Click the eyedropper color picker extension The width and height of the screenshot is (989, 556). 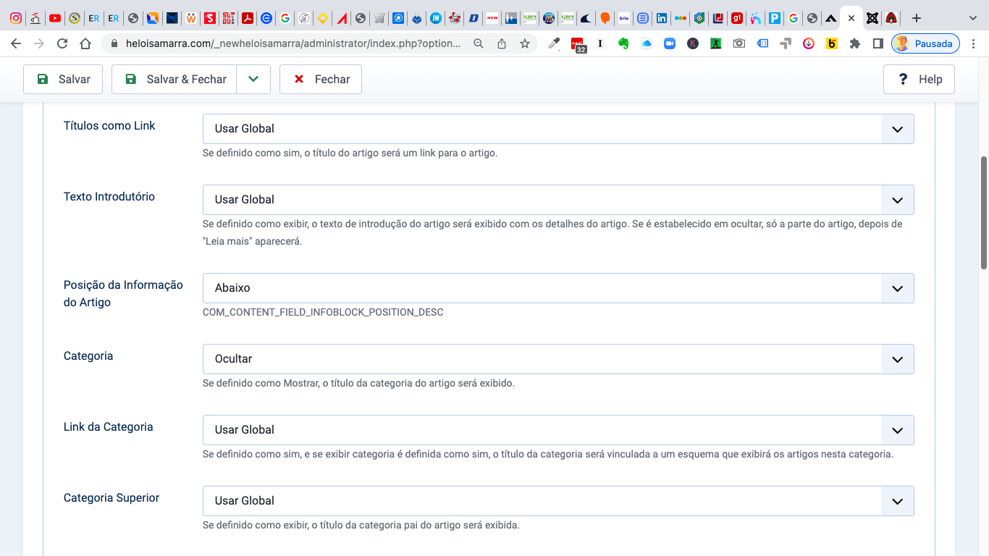coord(554,43)
